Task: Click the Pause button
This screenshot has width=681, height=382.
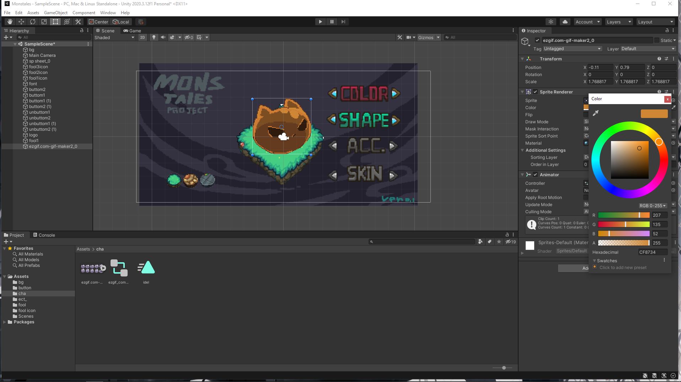Action: coord(332,22)
